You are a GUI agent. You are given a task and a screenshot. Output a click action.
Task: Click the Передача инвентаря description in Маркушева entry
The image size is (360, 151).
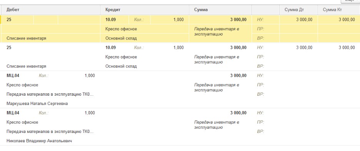217,88
